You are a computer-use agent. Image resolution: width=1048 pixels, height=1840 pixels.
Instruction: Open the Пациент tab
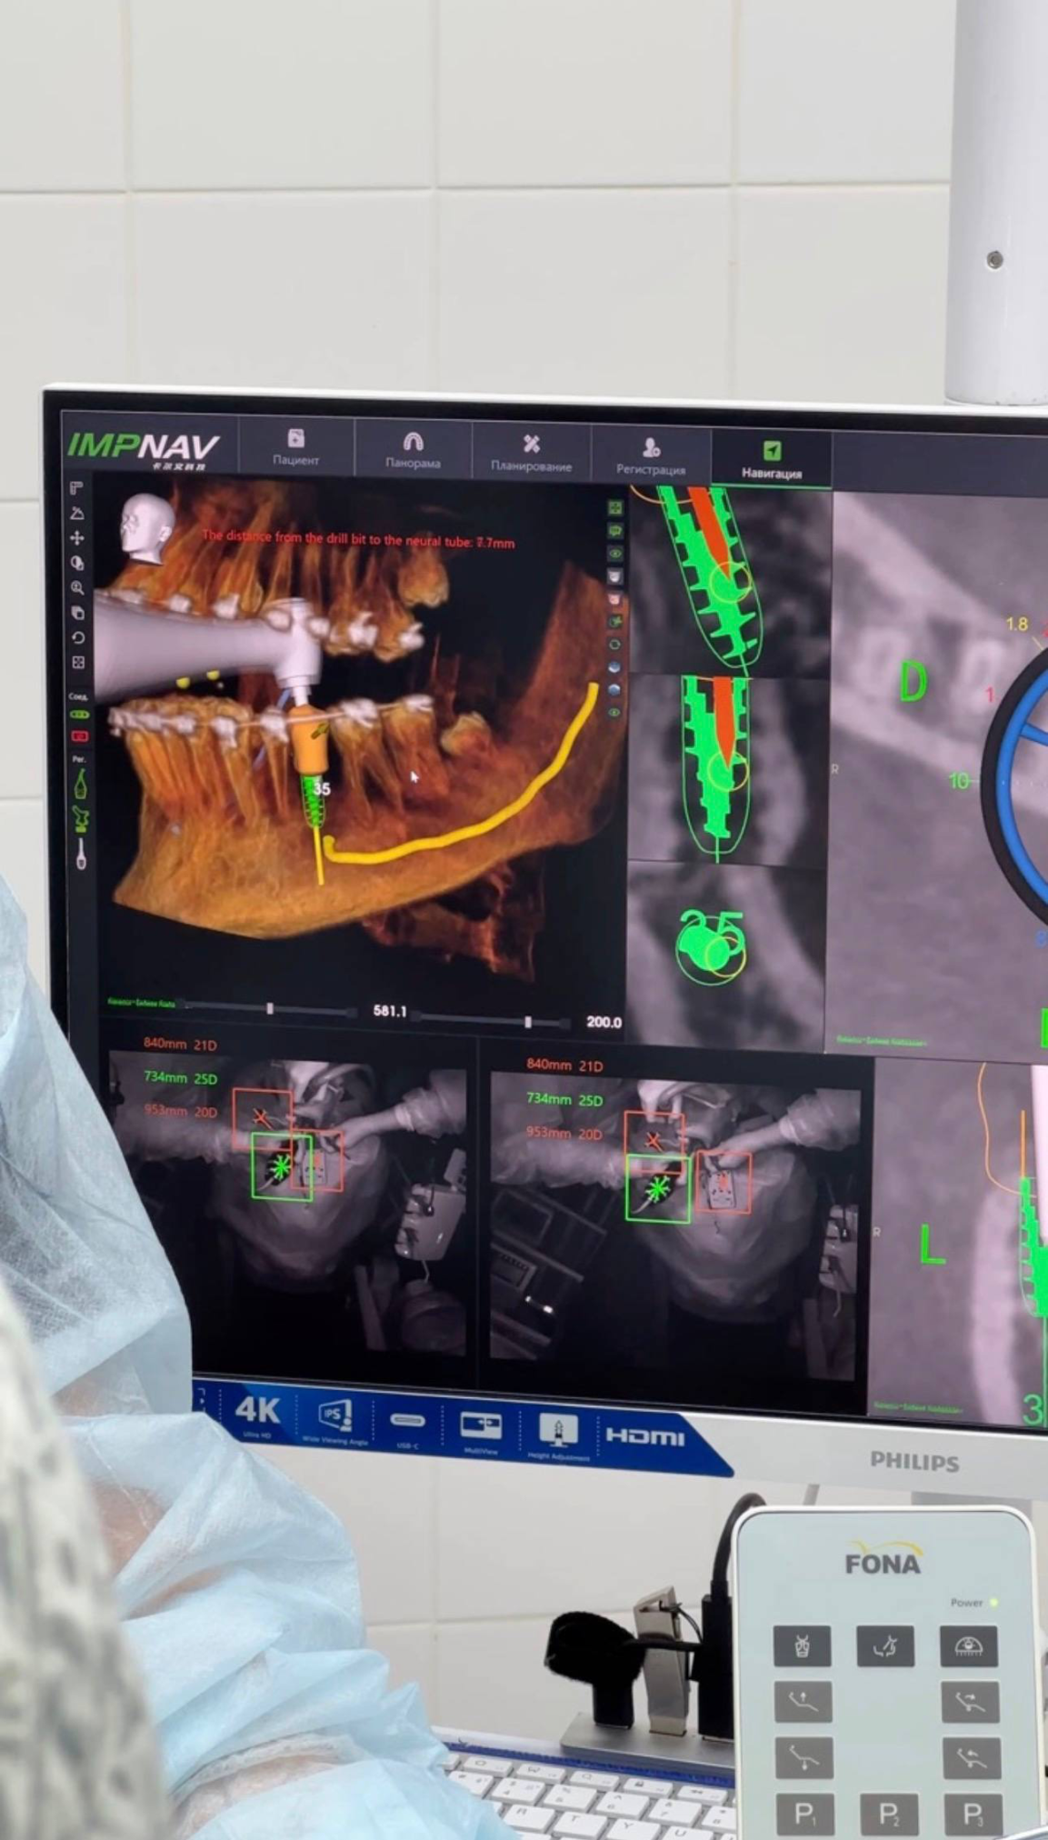pyautogui.click(x=295, y=447)
